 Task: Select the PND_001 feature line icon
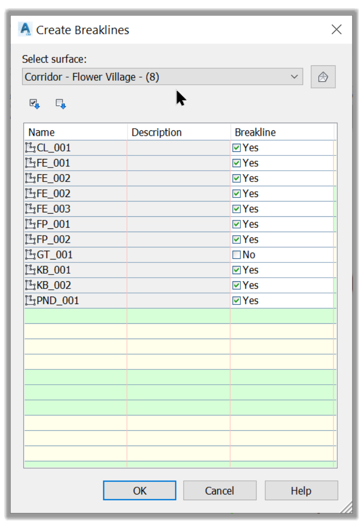(30, 301)
